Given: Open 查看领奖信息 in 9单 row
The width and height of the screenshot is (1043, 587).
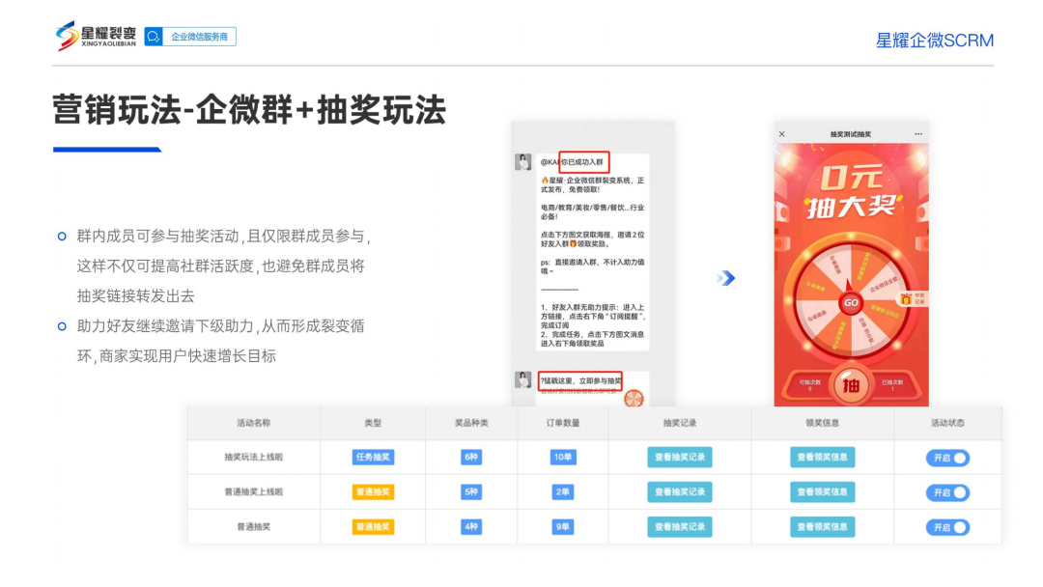Looking at the screenshot, I should [x=822, y=526].
